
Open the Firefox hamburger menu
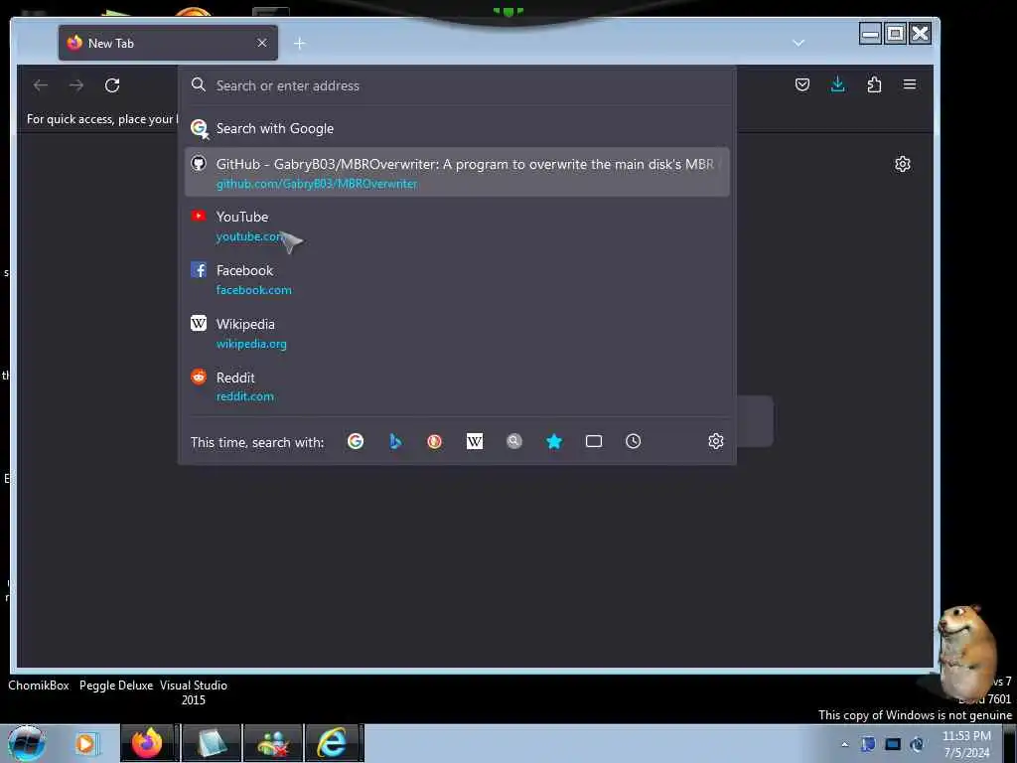[910, 84]
